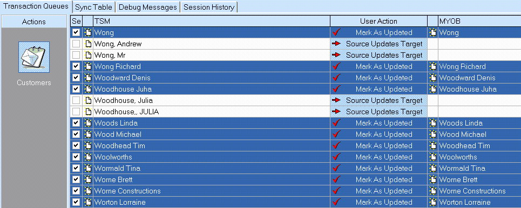Click the TSM document icon for Wong
The height and width of the screenshot is (208, 521).
click(88, 32)
